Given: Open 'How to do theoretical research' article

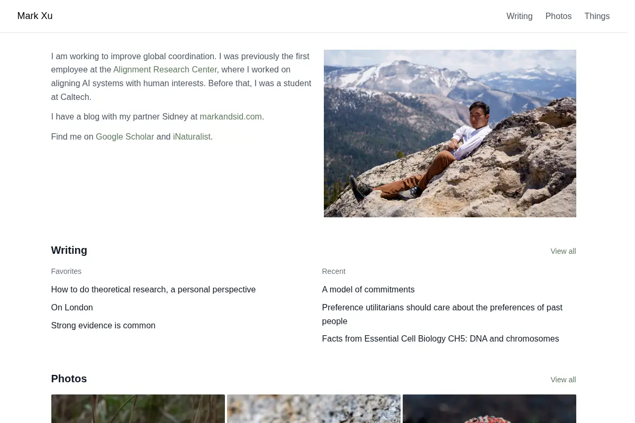Looking at the screenshot, I should click(x=153, y=289).
